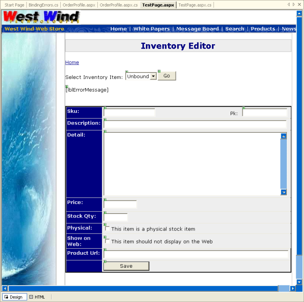
Task: Check 'This item should not display on the Web'
Action: (107, 241)
